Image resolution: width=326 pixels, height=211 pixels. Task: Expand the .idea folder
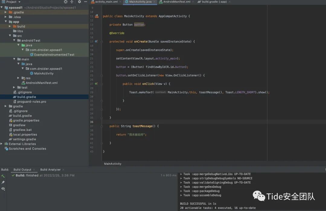6,17
